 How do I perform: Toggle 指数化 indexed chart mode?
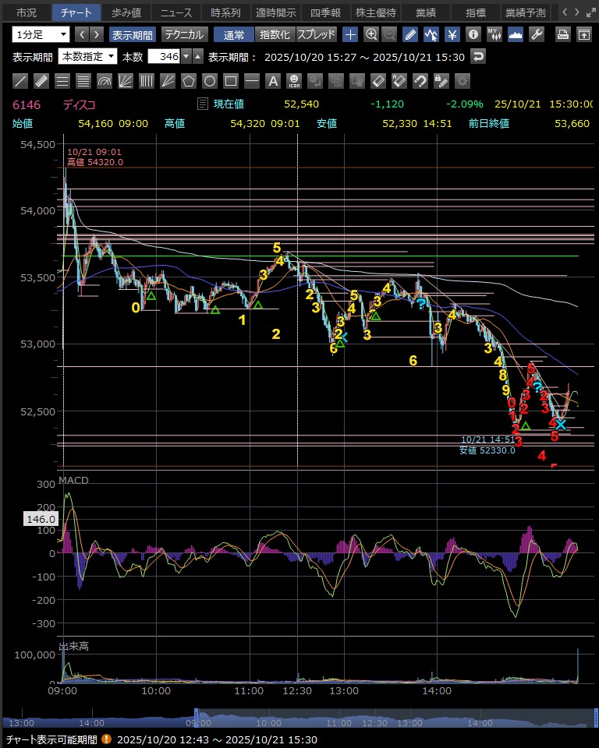pyautogui.click(x=275, y=34)
